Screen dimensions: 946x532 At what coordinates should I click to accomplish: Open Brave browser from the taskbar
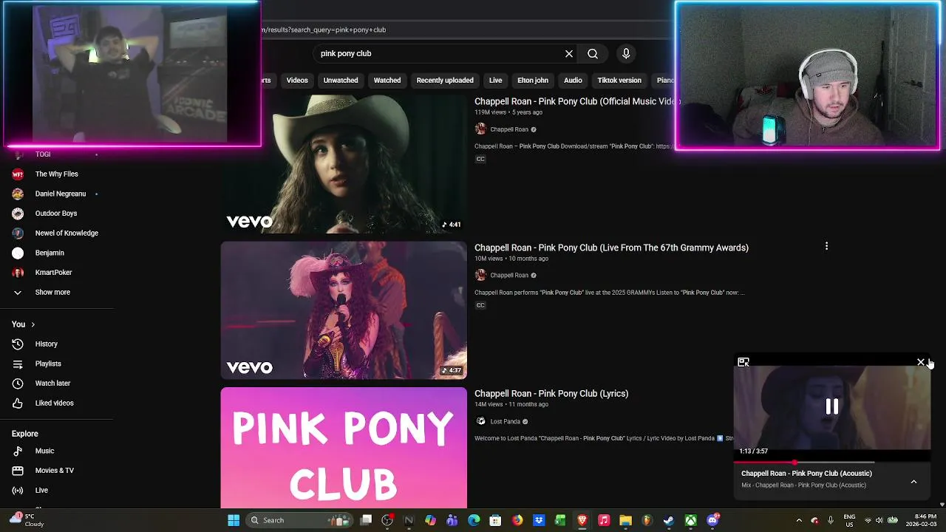tap(582, 520)
